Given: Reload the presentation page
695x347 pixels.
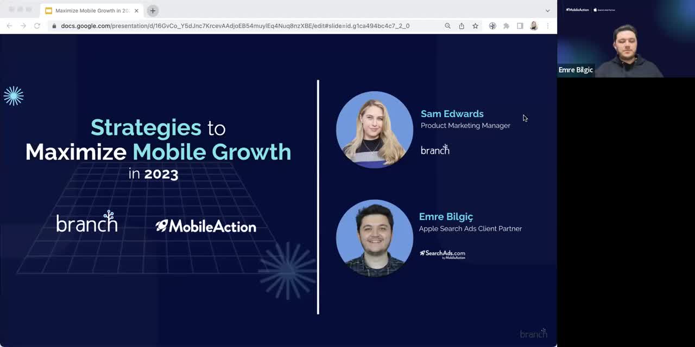Looking at the screenshot, I should pos(37,25).
